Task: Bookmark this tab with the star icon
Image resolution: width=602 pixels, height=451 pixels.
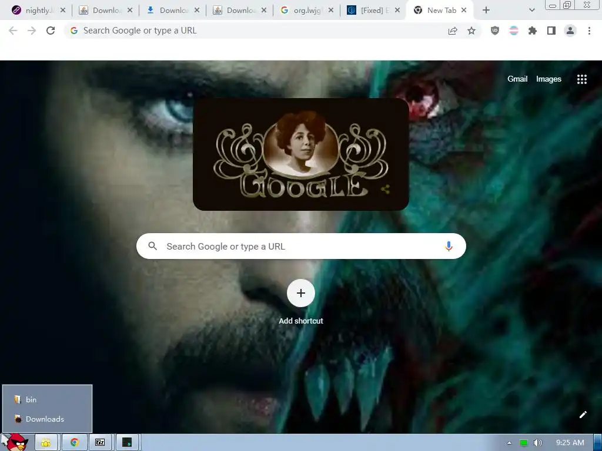Action: (x=471, y=31)
